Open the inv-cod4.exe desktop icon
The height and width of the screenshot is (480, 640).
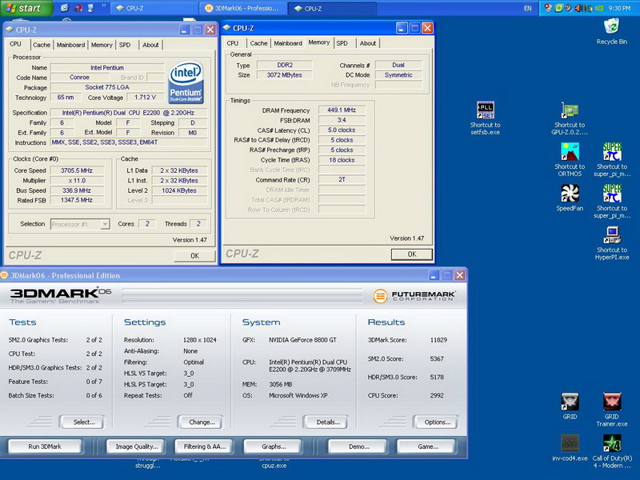(x=570, y=443)
